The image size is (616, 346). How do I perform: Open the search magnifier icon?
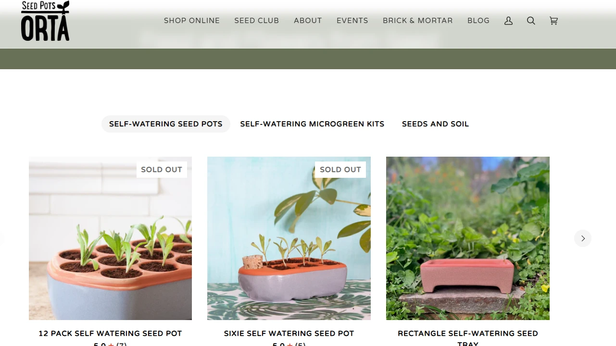pyautogui.click(x=531, y=21)
